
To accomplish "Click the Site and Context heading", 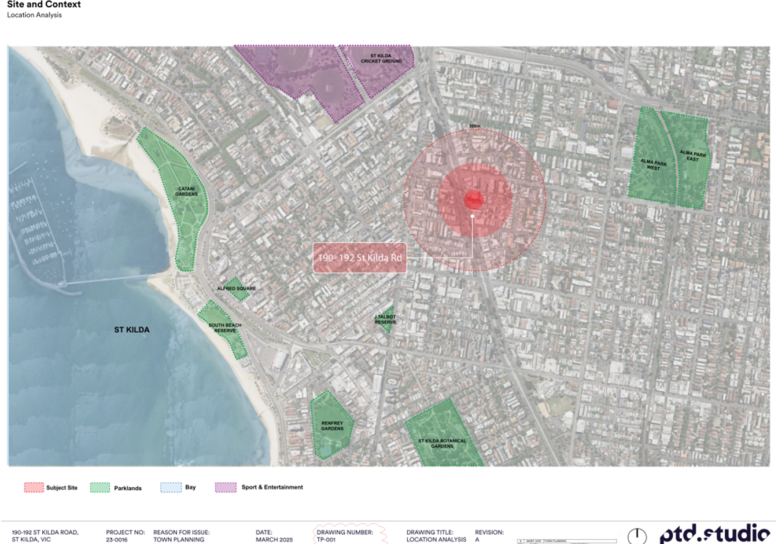I will pyautogui.click(x=44, y=5).
